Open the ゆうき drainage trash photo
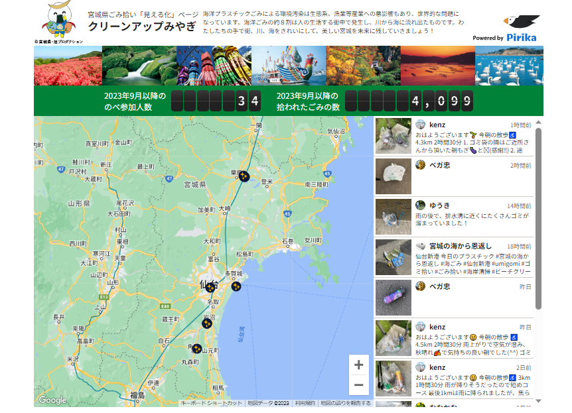Viewport: 572px width, 413px height. (x=393, y=217)
